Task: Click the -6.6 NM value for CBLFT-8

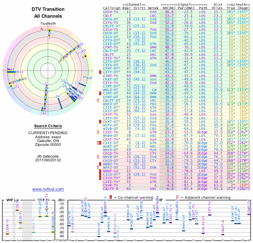Action: click(x=169, y=189)
